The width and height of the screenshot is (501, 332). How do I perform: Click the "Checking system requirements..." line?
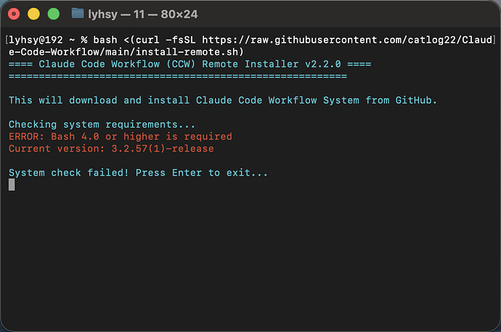102,125
